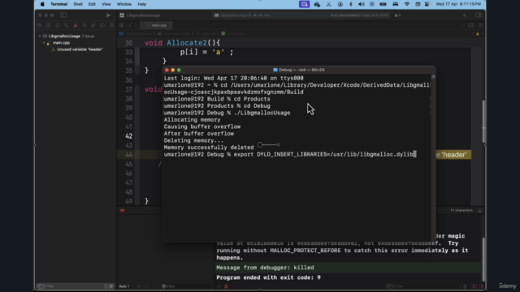Viewport: 520px width, 292px height.
Task: Add a new editor tab with plus
Action: pos(464,15)
